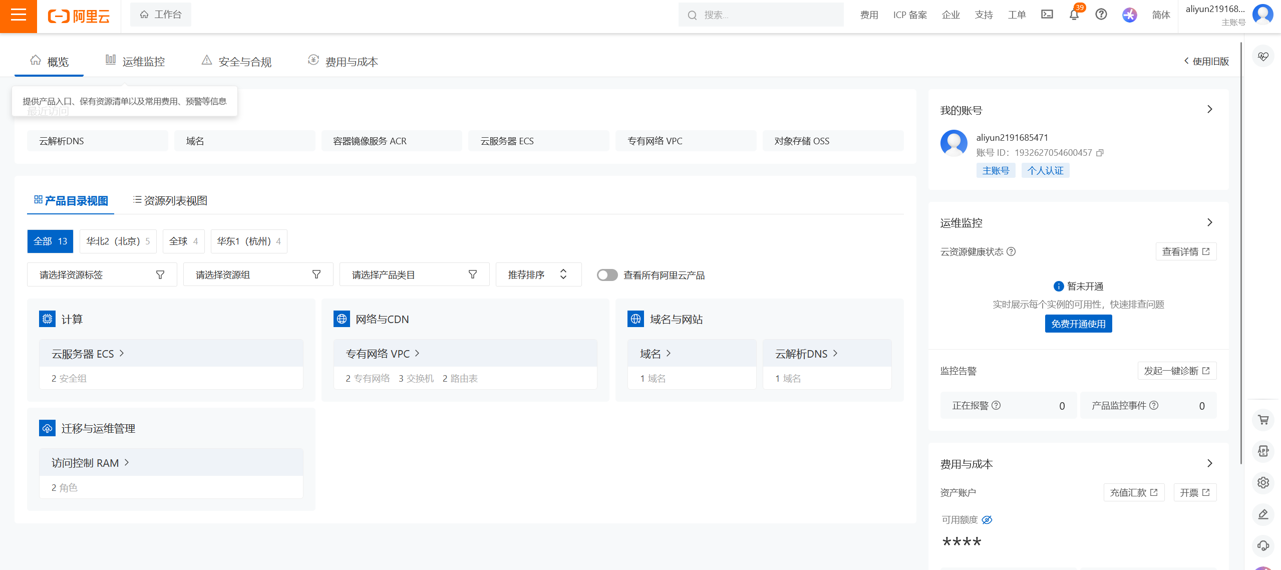Expand the 运维监控 card chevron
1281x570 pixels.
coord(1210,222)
